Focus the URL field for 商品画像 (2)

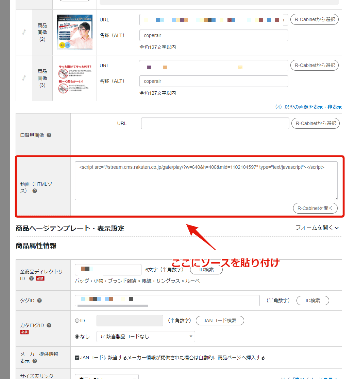pos(214,20)
